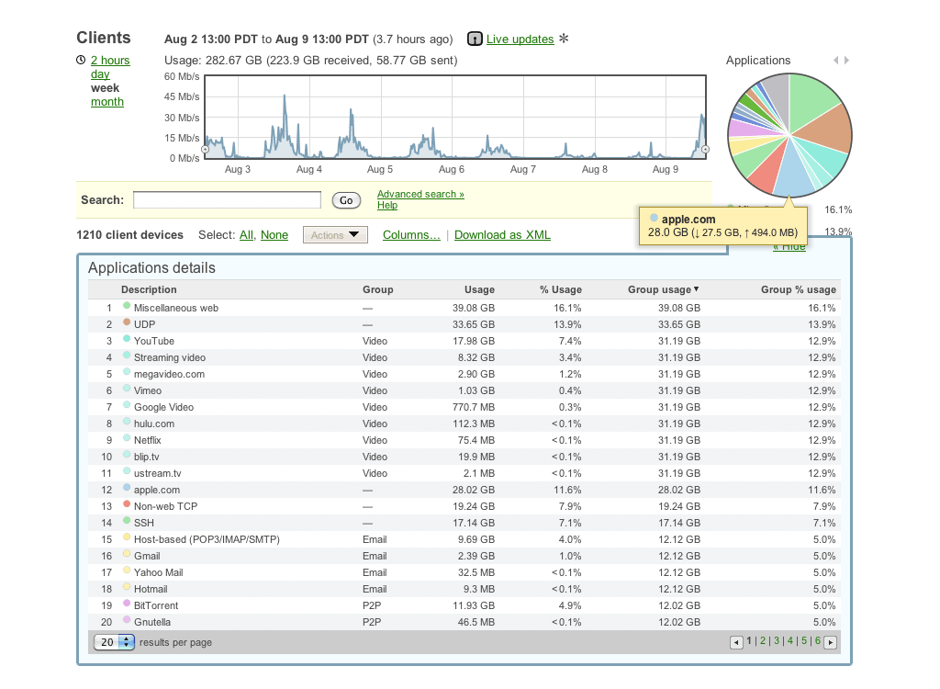
Task: Click the Vimeo color dot
Action: [127, 389]
